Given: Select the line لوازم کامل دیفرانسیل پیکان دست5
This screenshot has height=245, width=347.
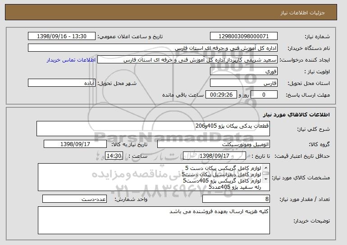Looking at the screenshot, I should (x=222, y=174).
